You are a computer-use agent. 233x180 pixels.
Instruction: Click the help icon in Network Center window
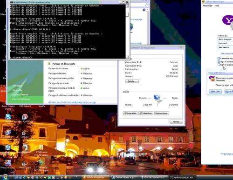[144, 10]
